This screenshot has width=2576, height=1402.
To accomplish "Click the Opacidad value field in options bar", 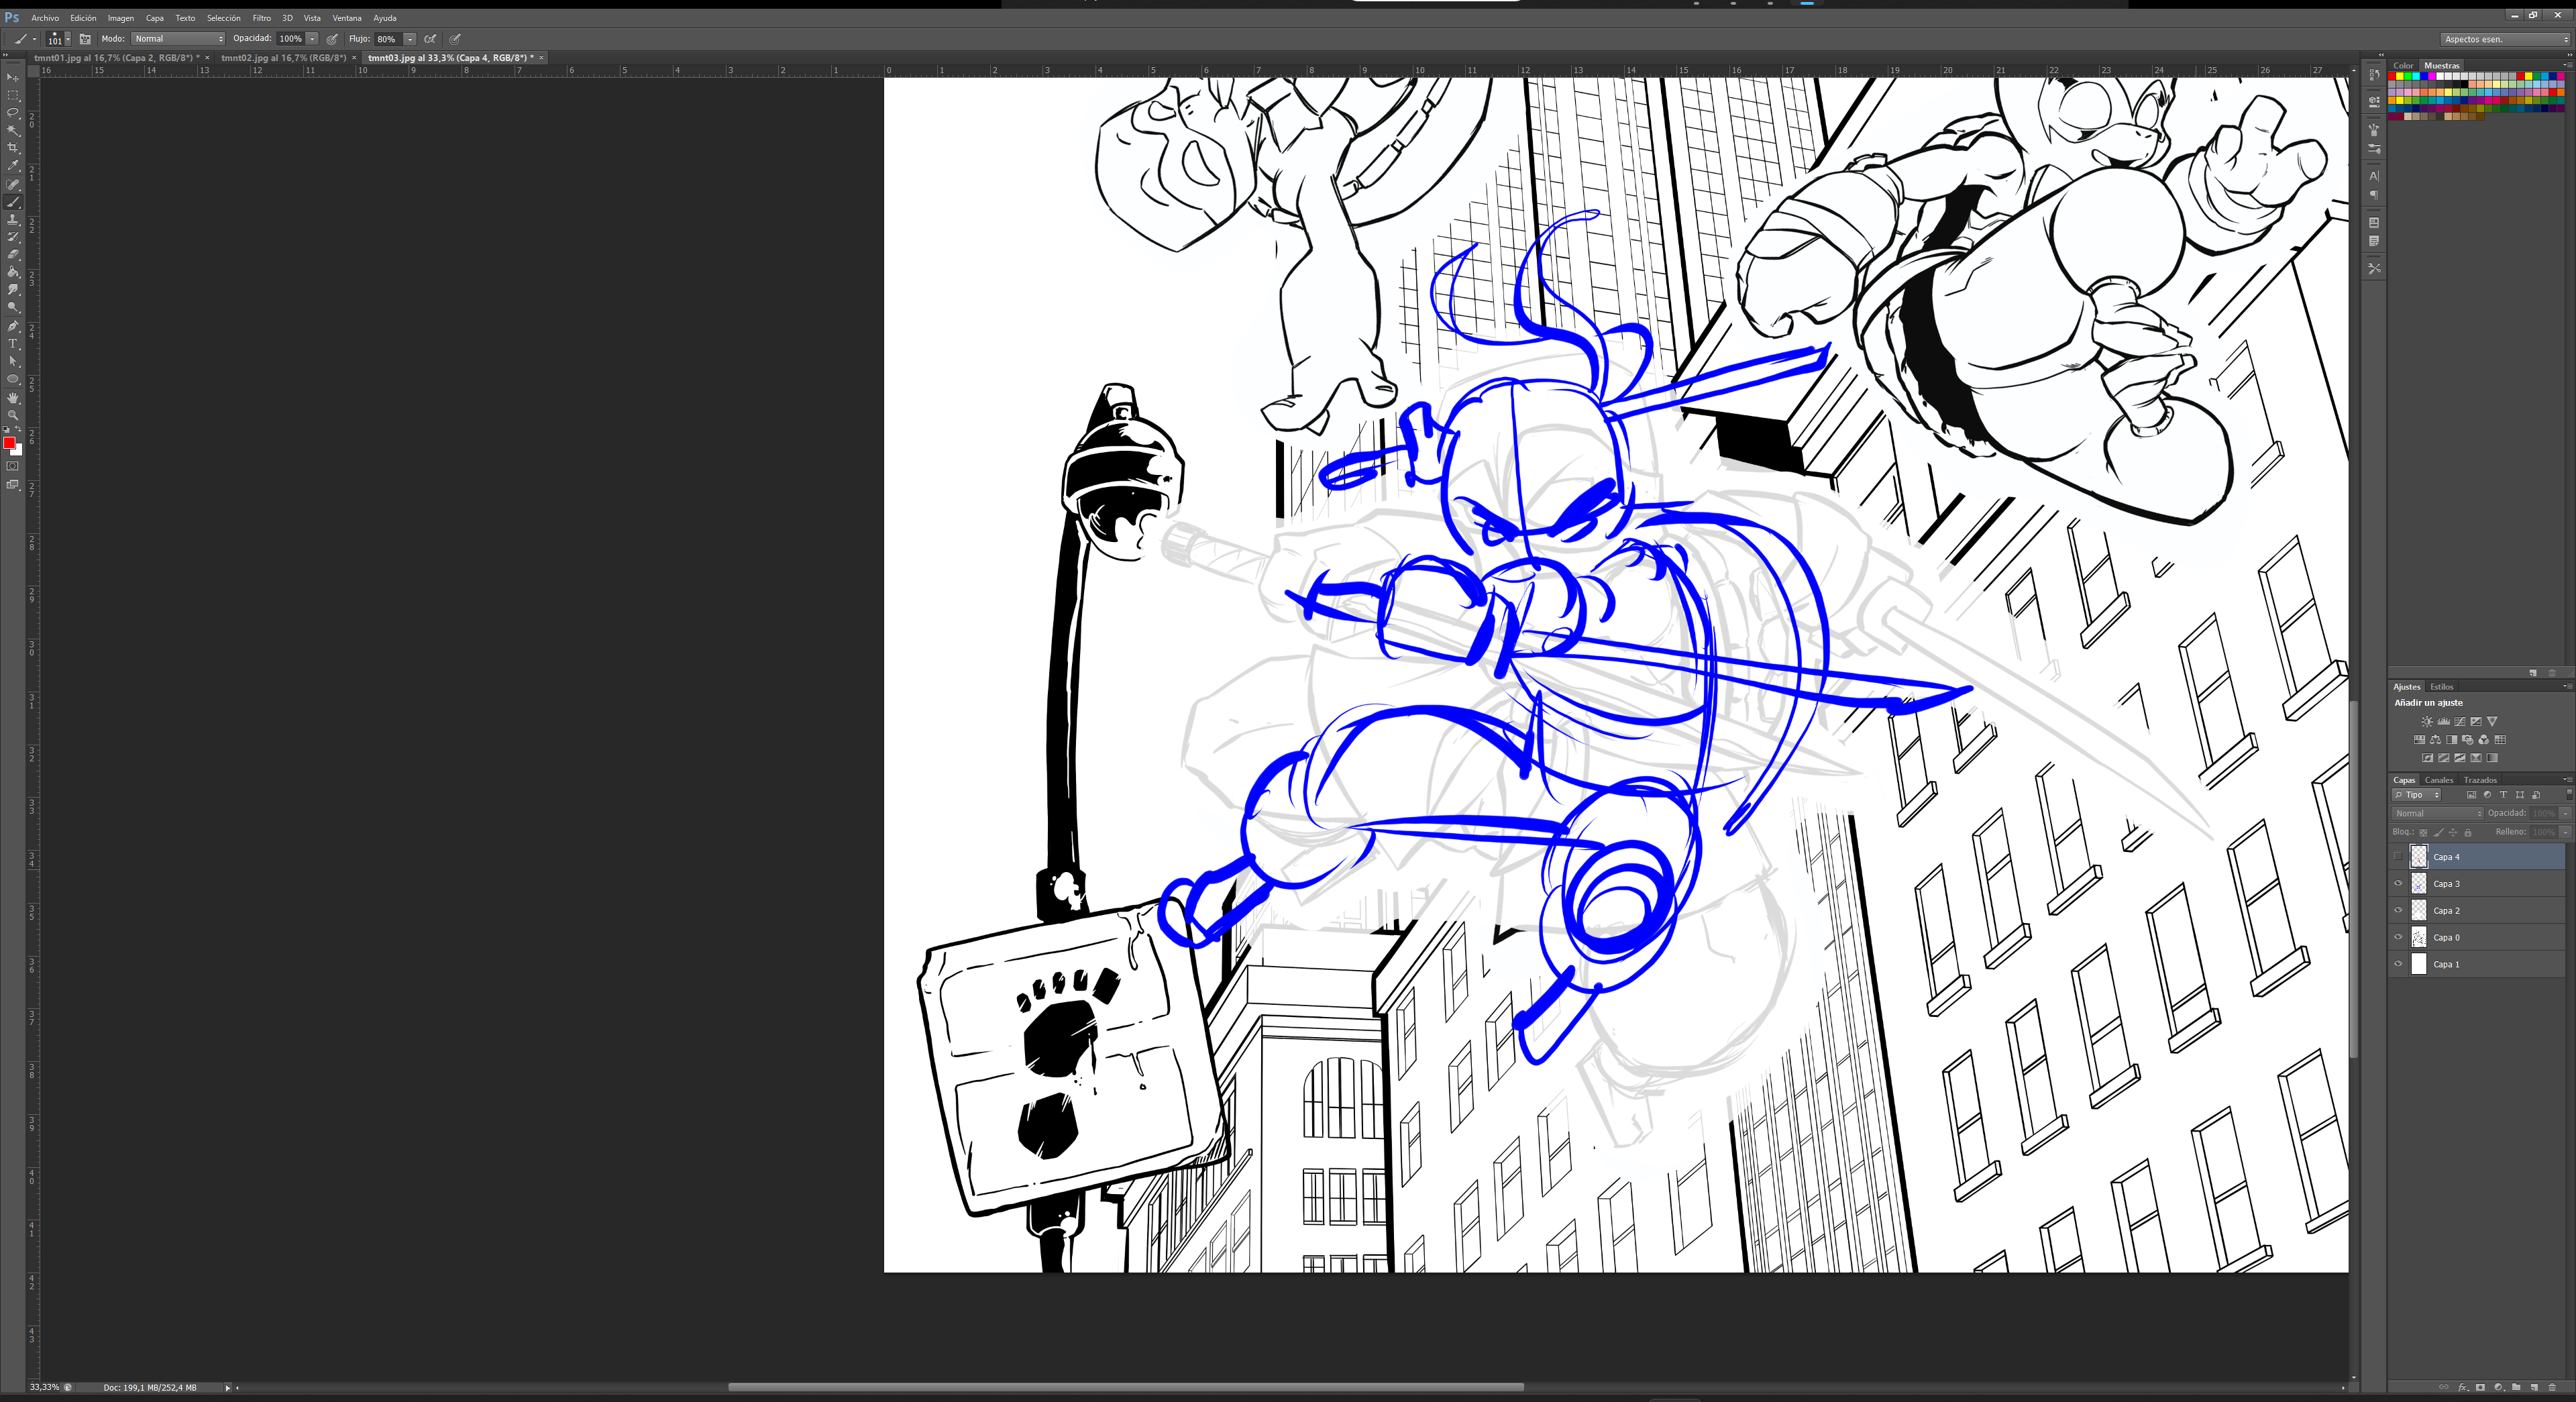I will [x=290, y=39].
